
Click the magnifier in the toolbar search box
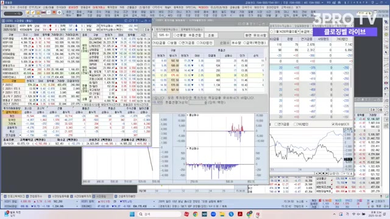click(19, 13)
